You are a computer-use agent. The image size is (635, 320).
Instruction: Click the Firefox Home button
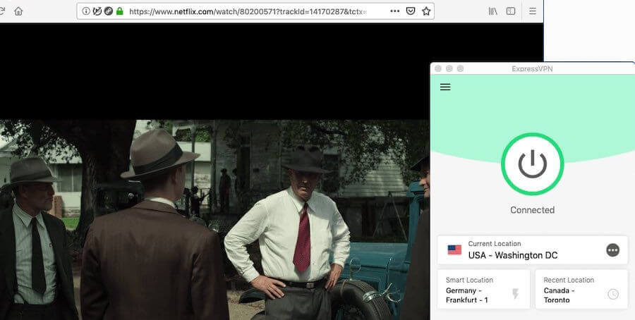[18, 11]
